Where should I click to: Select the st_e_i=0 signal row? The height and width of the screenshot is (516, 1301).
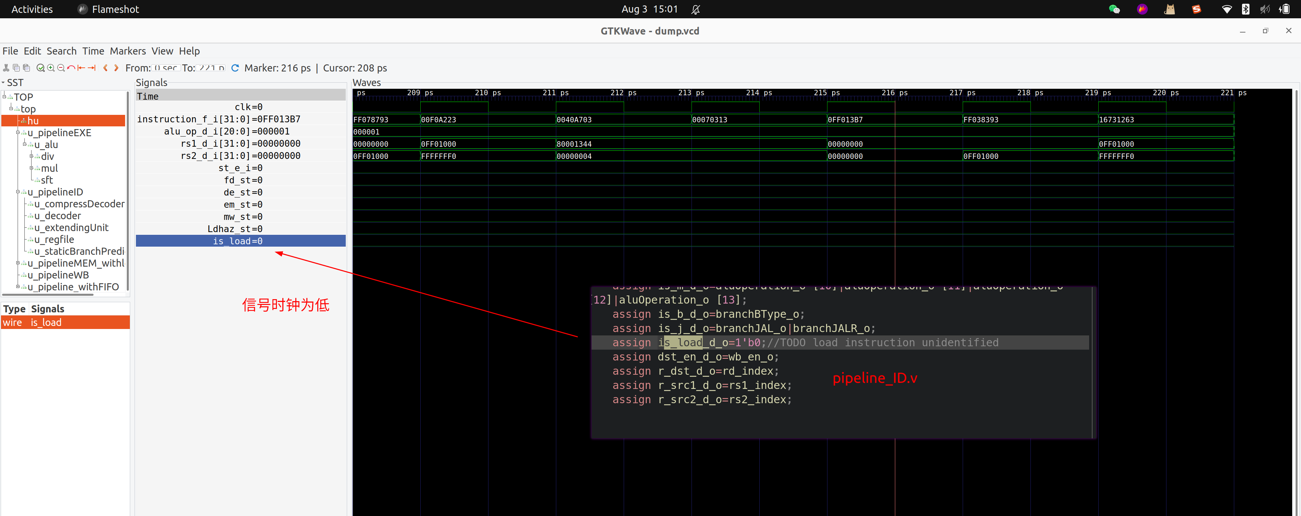[241, 168]
